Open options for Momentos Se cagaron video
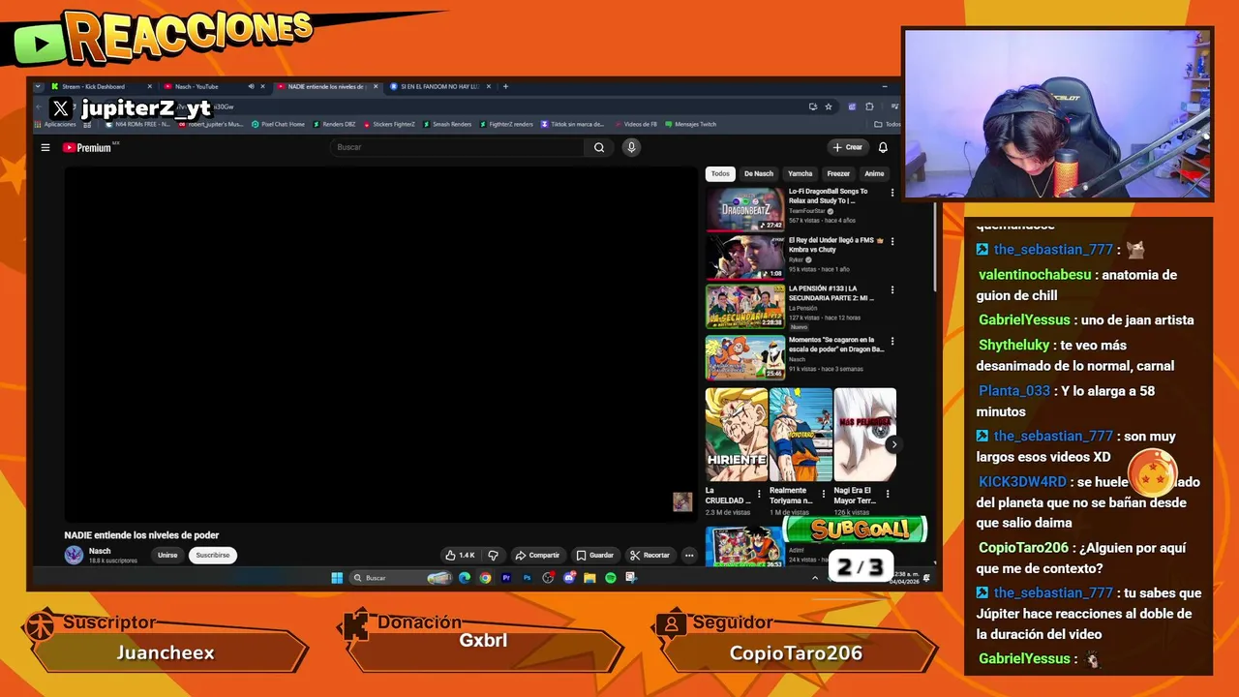The width and height of the screenshot is (1239, 697). (x=892, y=341)
